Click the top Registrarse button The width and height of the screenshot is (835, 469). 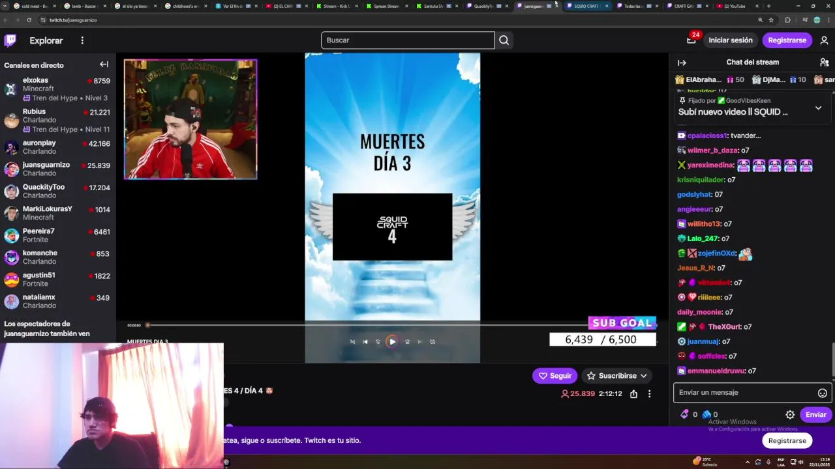click(x=787, y=40)
